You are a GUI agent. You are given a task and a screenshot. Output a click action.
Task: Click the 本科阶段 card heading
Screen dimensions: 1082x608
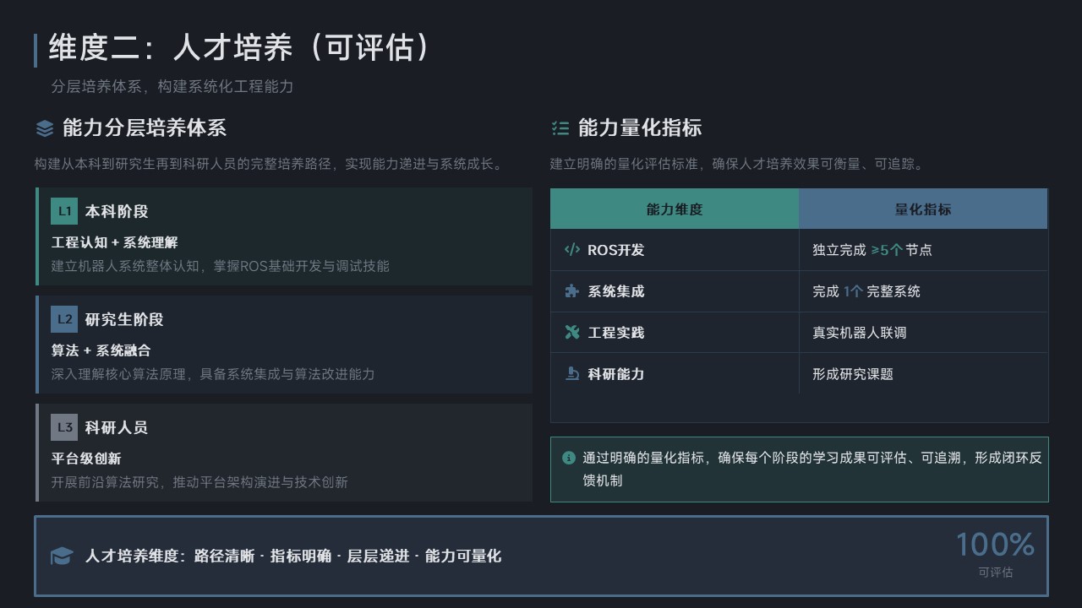pyautogui.click(x=117, y=211)
